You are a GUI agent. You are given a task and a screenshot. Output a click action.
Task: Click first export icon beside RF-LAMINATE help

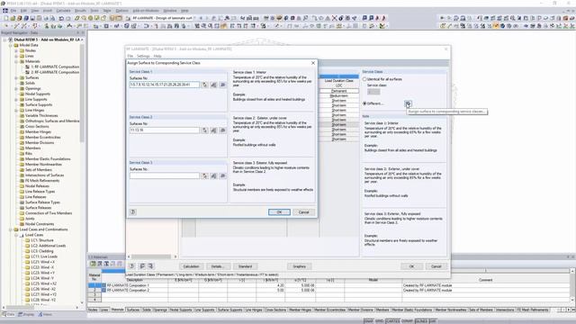pyautogui.click(x=142, y=266)
